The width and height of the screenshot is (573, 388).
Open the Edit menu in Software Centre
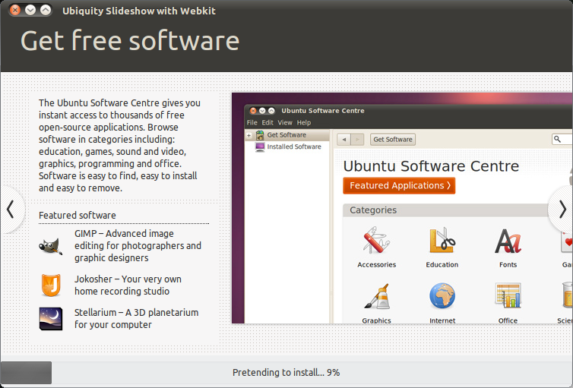point(268,123)
